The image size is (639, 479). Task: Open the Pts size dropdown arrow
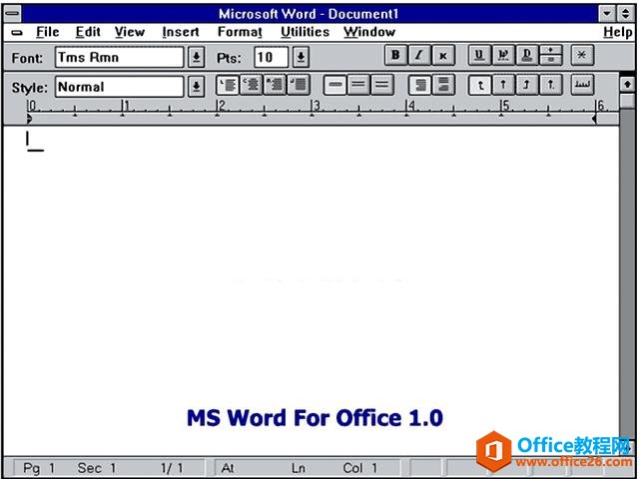tap(302, 57)
